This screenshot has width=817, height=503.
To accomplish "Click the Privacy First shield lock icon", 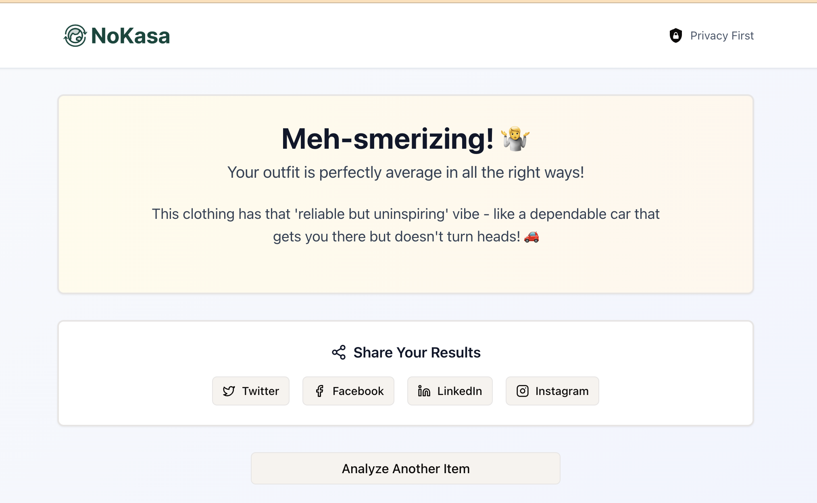I will [x=675, y=35].
